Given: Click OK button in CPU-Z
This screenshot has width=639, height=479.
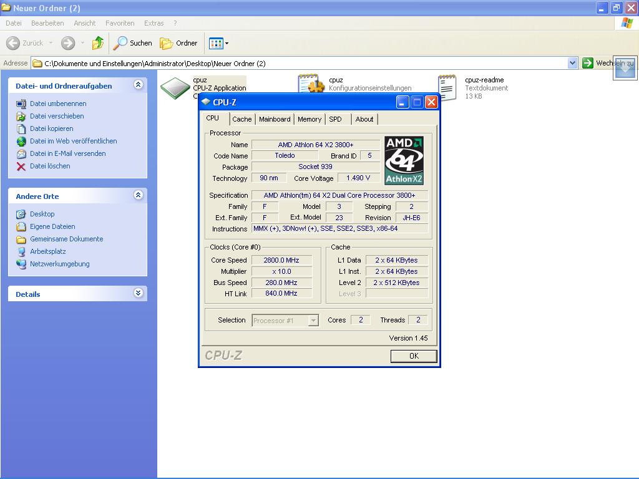Looking at the screenshot, I should coord(414,356).
